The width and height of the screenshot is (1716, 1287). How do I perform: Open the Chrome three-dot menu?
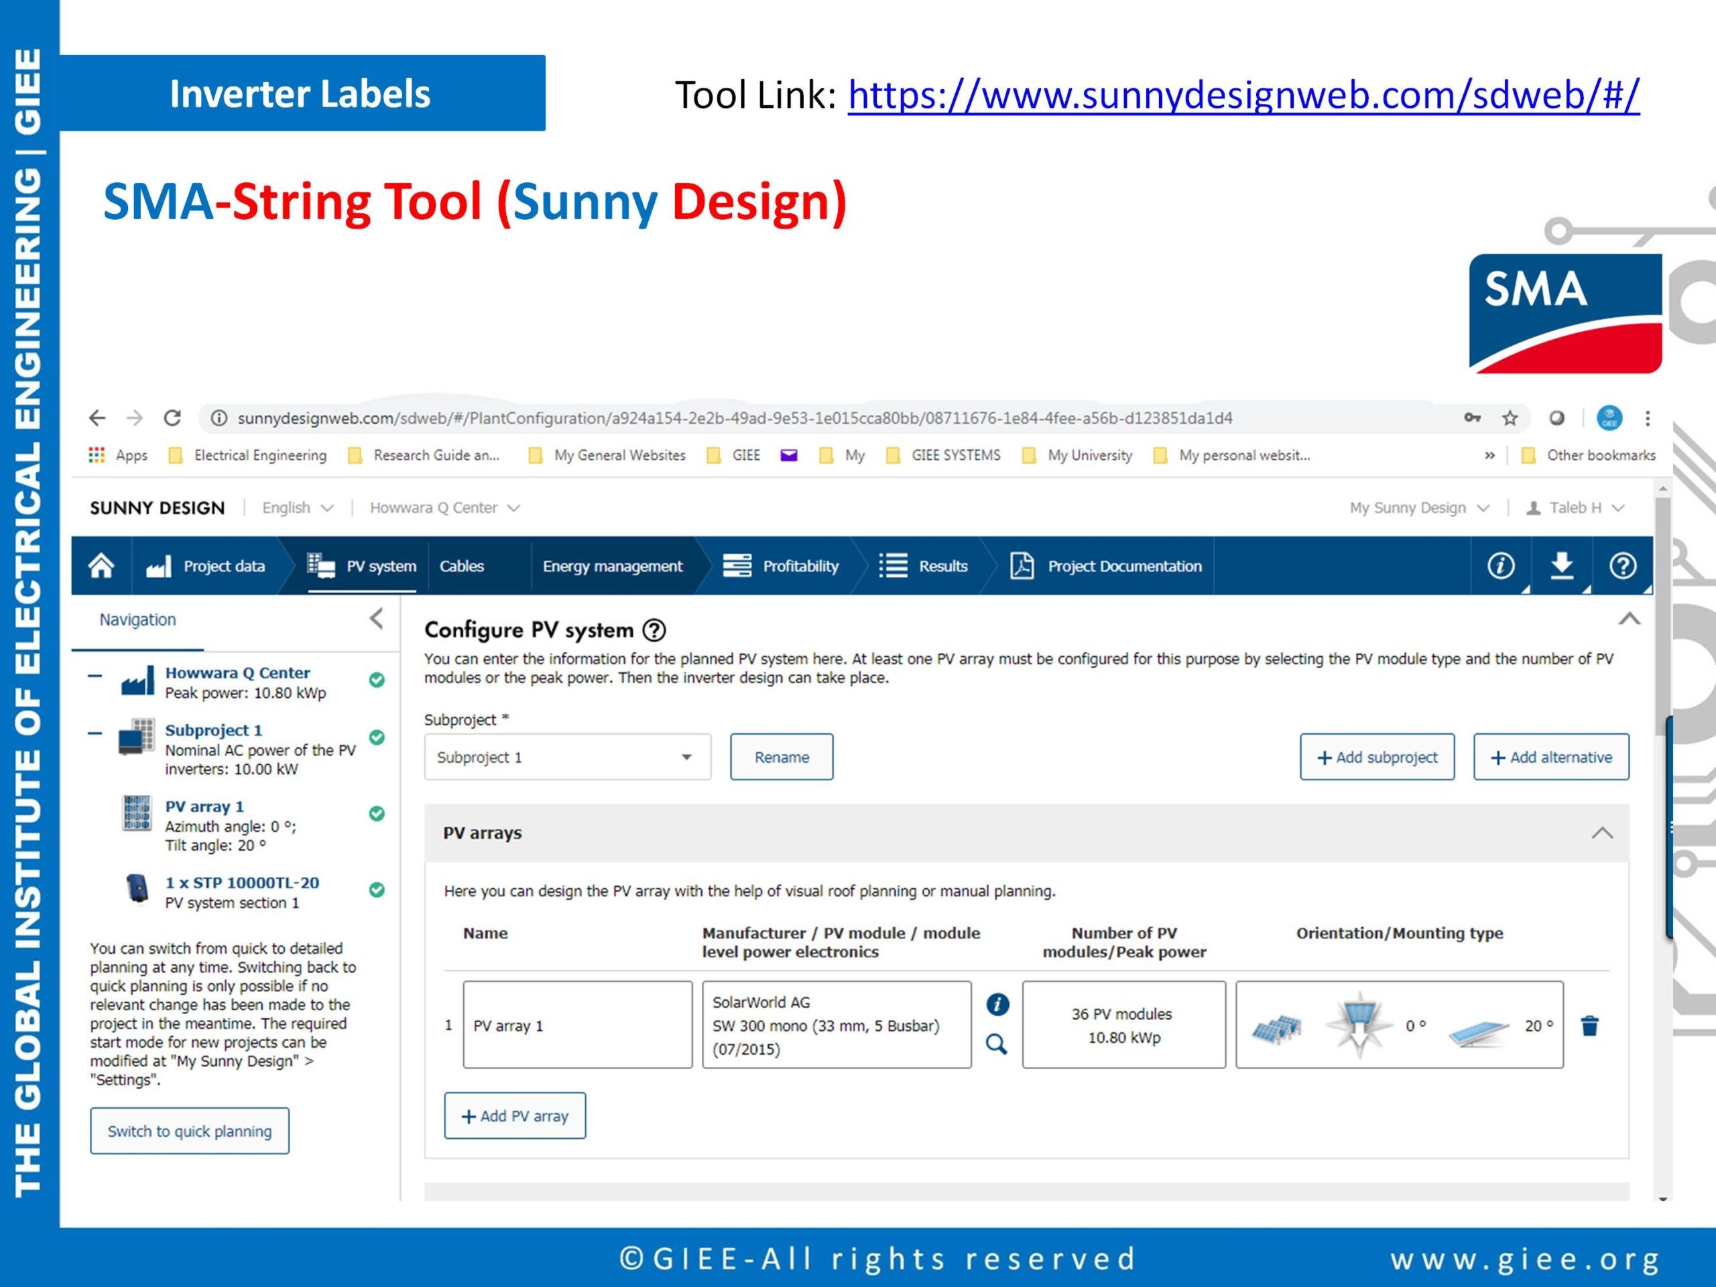[x=1647, y=418]
